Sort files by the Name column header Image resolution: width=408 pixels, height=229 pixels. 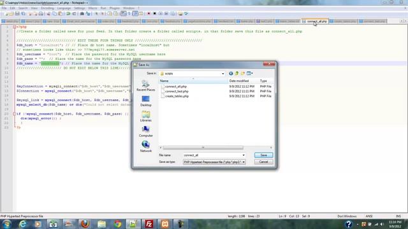pyautogui.click(x=193, y=81)
